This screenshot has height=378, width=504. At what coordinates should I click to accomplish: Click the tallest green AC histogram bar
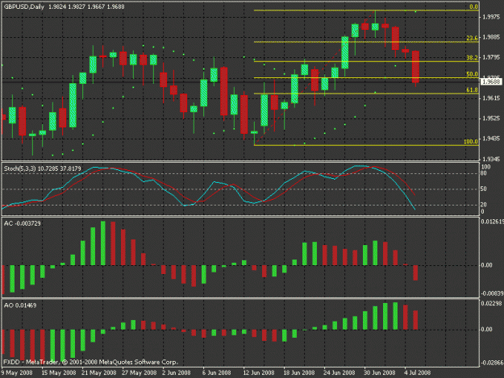103,243
